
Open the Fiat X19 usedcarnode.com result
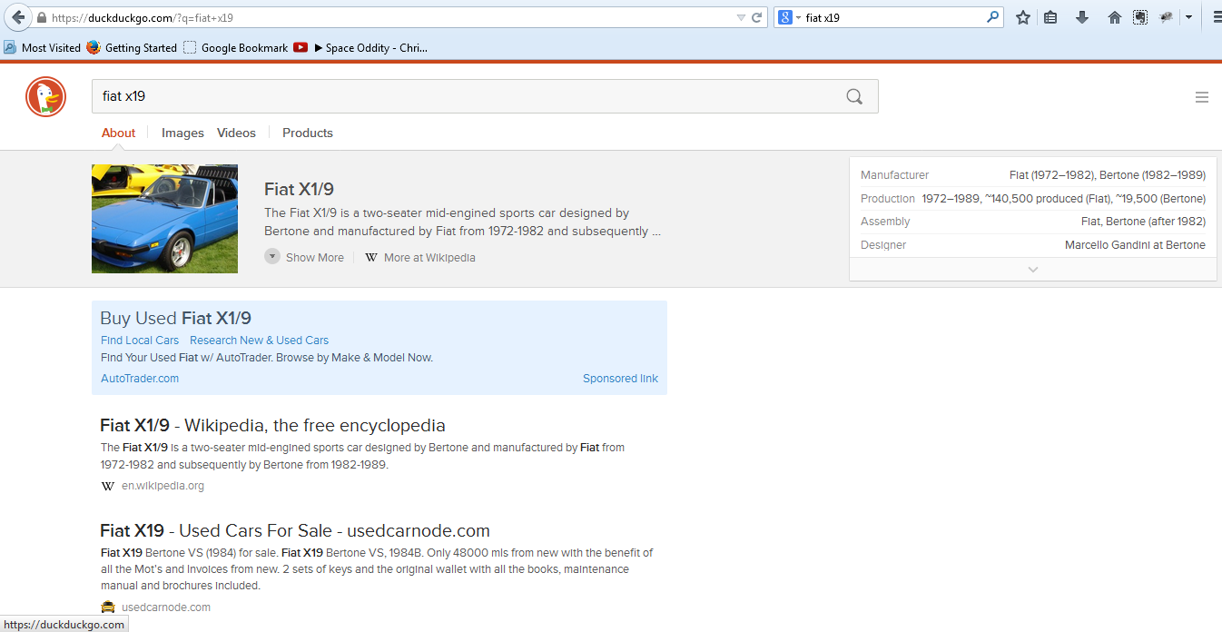[x=294, y=530]
